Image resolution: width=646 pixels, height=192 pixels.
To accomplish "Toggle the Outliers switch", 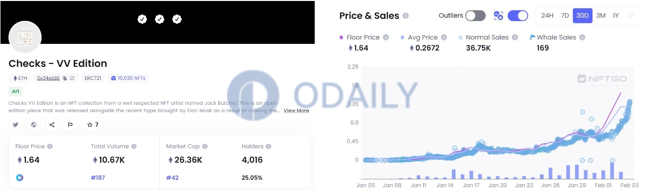I will coord(475,16).
